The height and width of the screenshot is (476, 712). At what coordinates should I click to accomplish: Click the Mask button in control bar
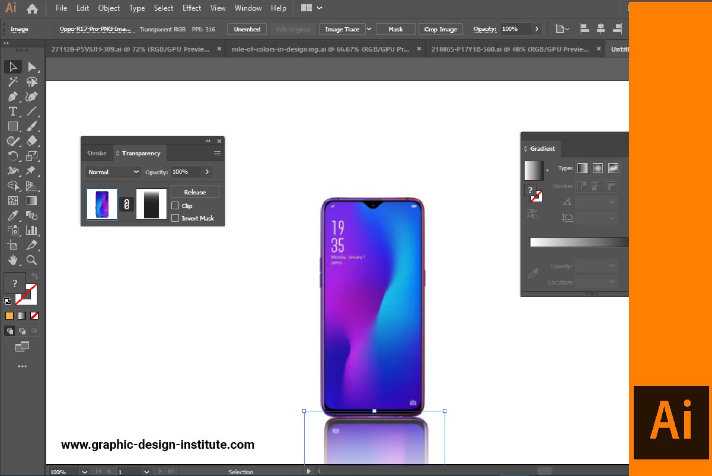[x=395, y=29]
